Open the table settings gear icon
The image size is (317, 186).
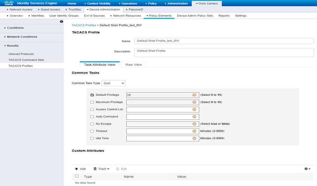(307, 169)
